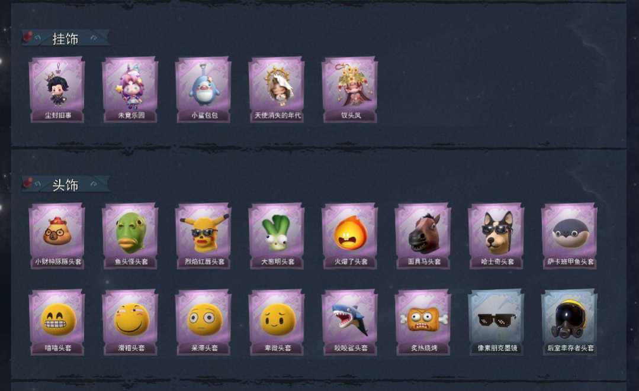
Task: Pick the 小鲨包包 shark pendant
Action: pos(204,89)
